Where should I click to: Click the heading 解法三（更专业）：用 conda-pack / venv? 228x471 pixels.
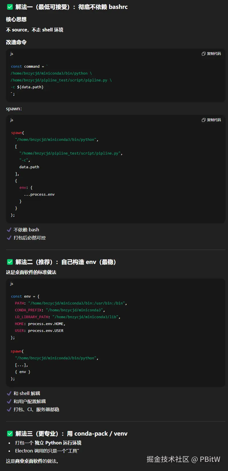(71, 434)
